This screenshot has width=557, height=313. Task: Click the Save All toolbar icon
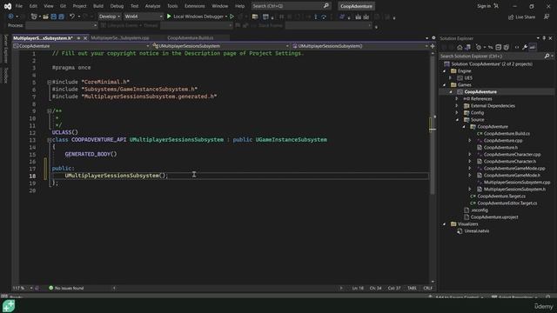click(x=61, y=17)
